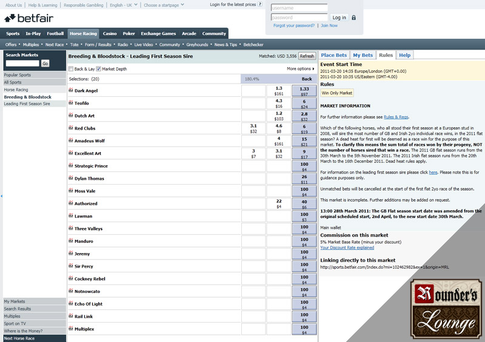Switch to the Casino tab

coord(110,33)
